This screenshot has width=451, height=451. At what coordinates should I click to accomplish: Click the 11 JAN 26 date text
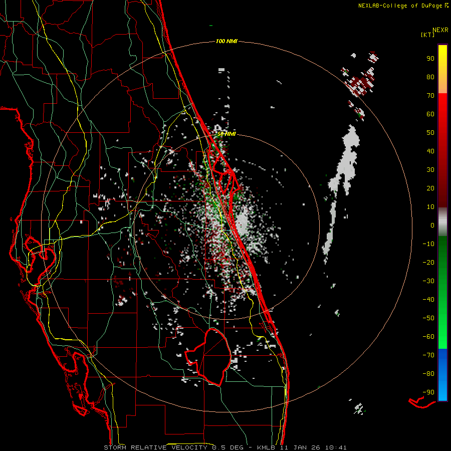tap(300, 447)
